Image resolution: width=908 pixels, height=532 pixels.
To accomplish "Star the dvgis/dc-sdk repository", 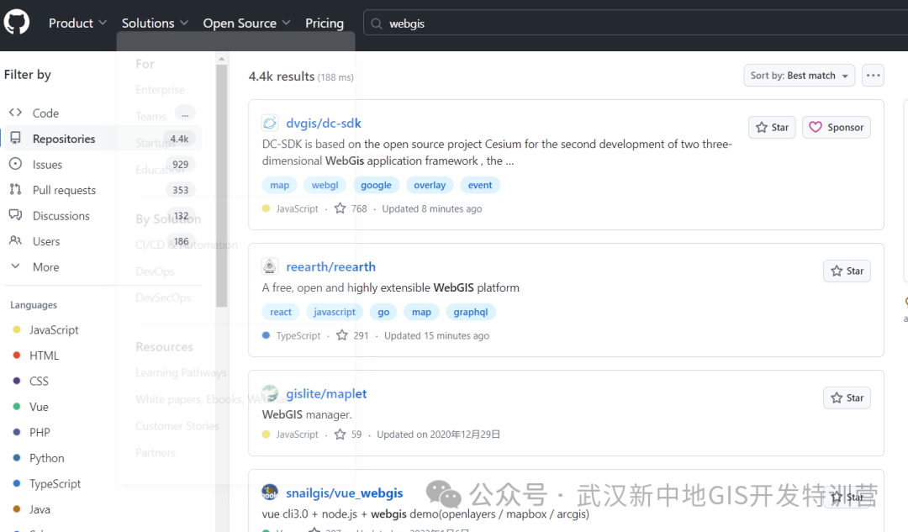I will point(772,128).
